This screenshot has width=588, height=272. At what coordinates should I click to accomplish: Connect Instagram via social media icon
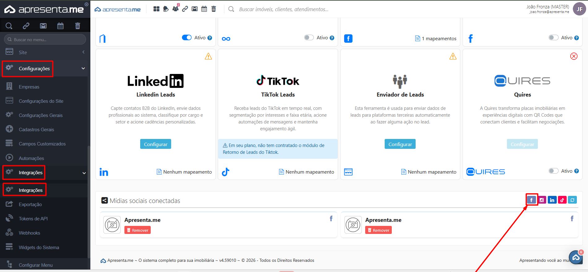[542, 200]
